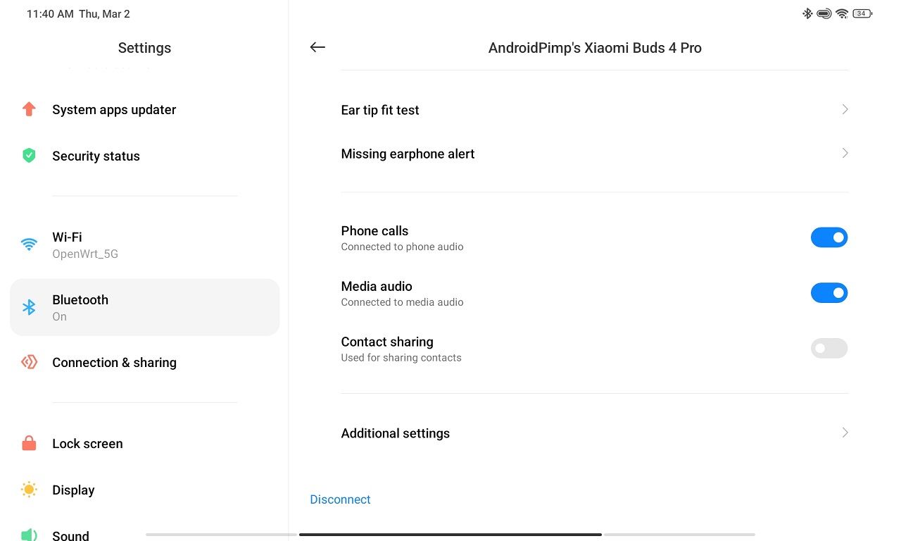
Task: Turn off Media audio
Action: click(829, 292)
